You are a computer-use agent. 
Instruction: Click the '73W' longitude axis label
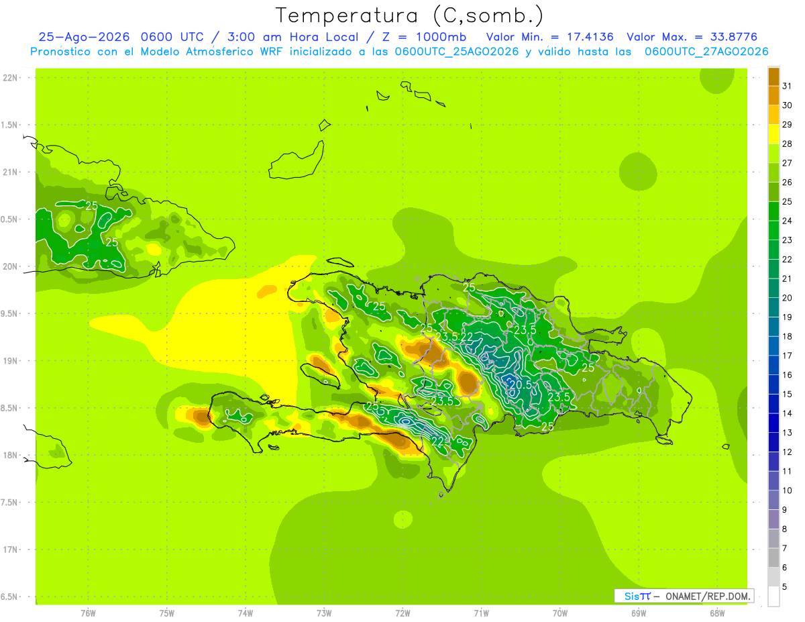point(324,613)
